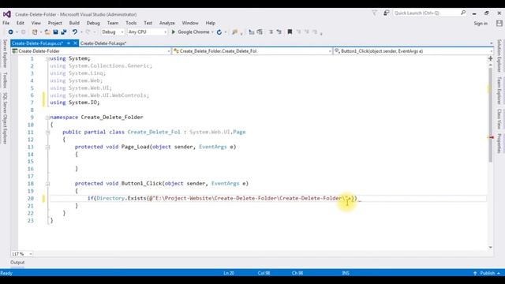505x284 pixels.
Task: Click the Refresh browser link icon
Action: click(219, 32)
